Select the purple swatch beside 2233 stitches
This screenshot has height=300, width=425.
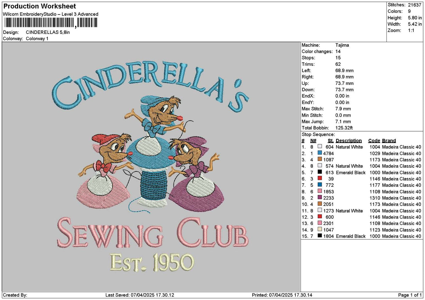320,197
